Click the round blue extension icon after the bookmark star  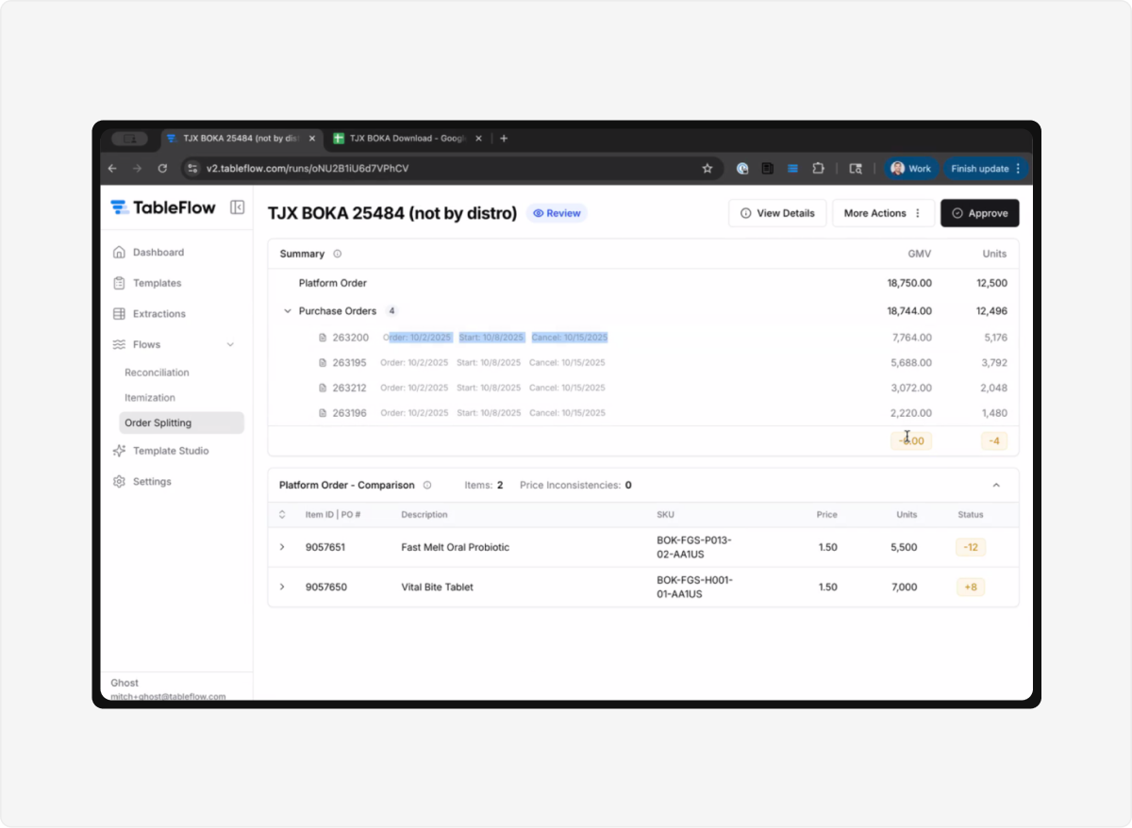742,169
